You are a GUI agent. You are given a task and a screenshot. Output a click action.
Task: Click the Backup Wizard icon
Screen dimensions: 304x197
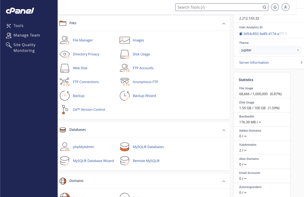coord(125,96)
